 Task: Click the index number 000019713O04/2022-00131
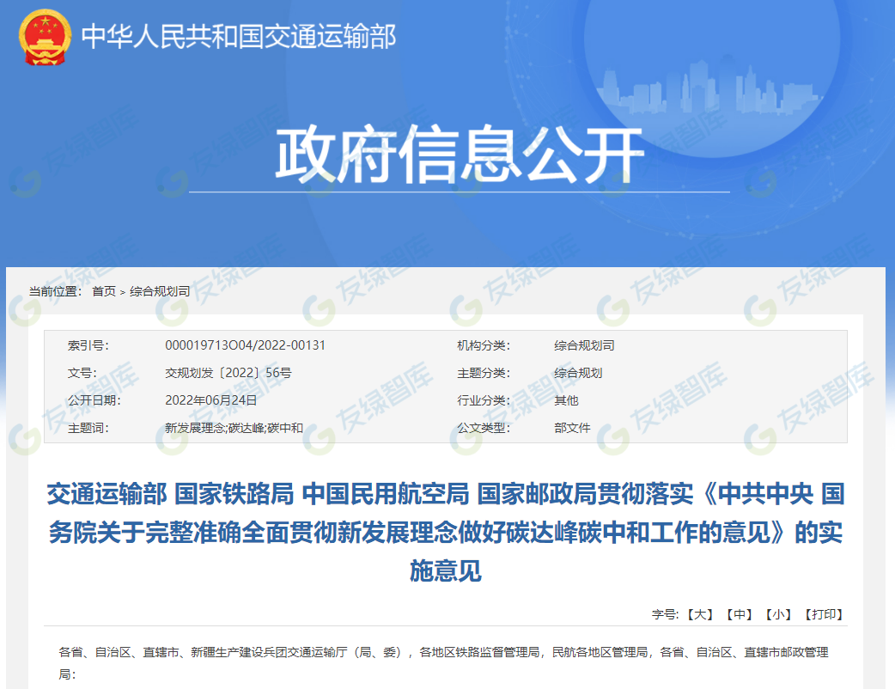click(x=245, y=345)
